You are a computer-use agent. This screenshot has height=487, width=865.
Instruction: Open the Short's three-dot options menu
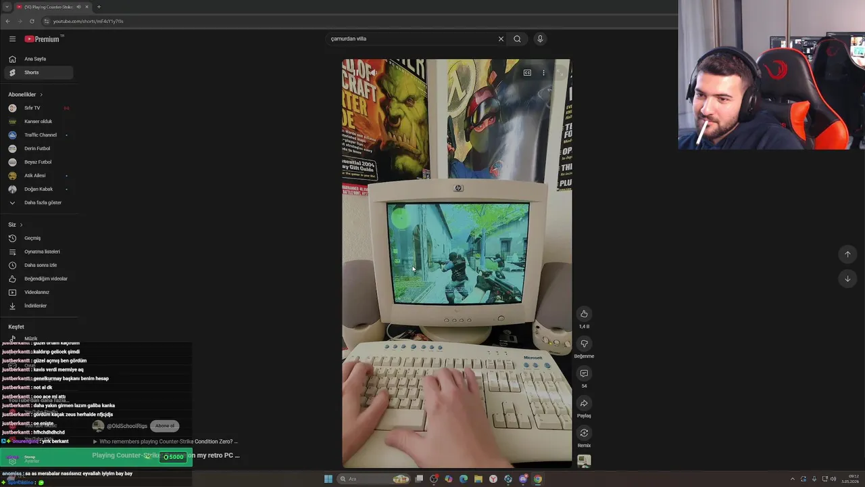click(543, 73)
